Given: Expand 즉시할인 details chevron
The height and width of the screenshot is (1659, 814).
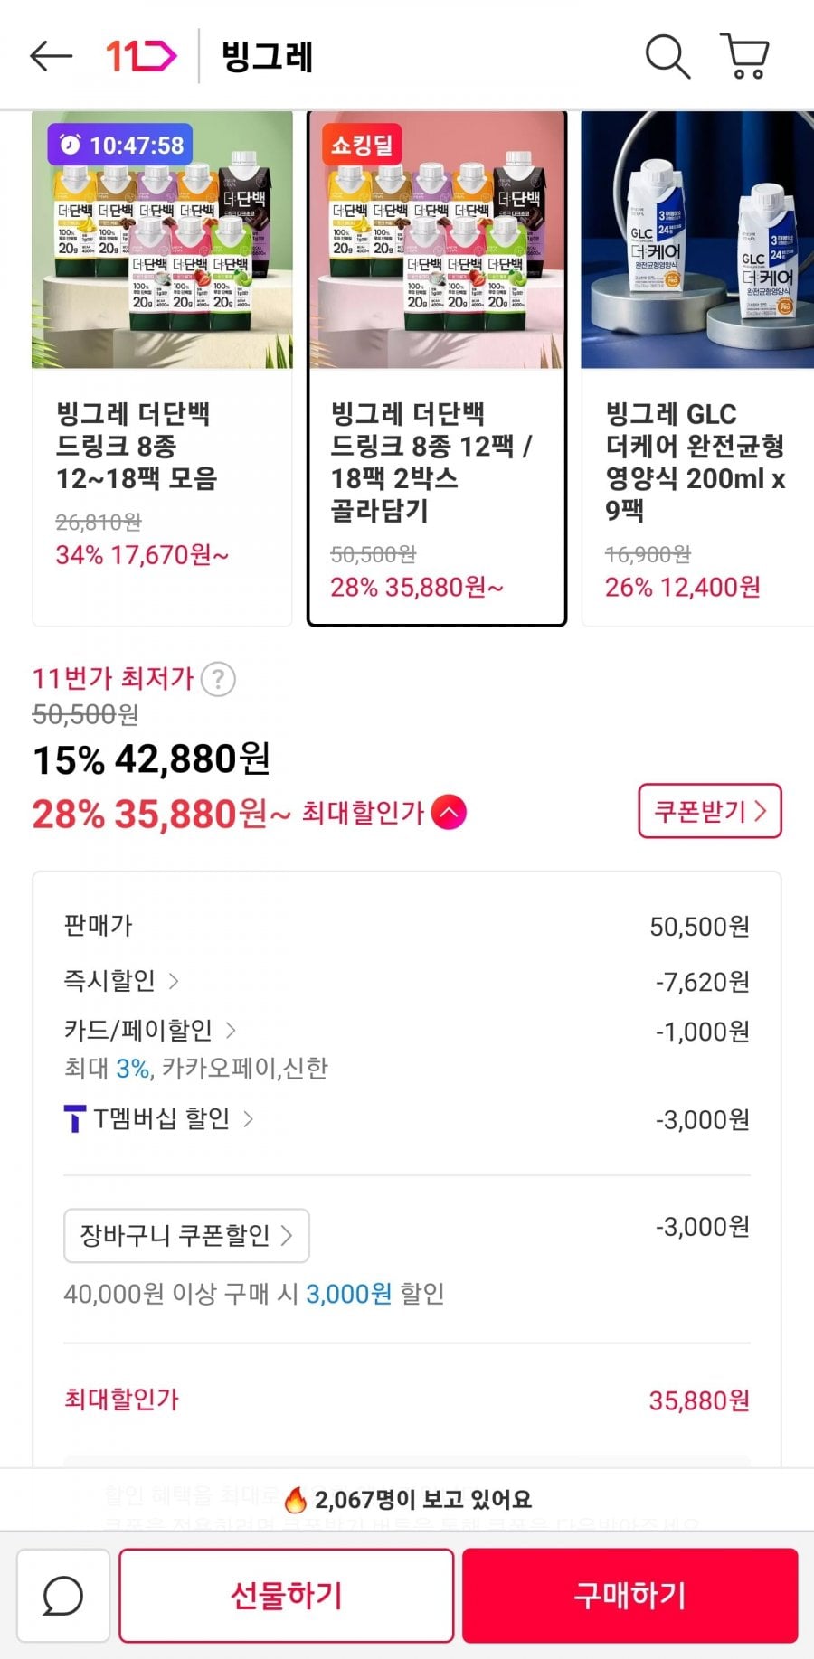Looking at the screenshot, I should coord(174,981).
